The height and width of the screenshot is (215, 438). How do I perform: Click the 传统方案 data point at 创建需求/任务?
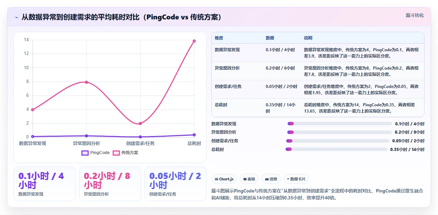pyautogui.click(x=140, y=124)
